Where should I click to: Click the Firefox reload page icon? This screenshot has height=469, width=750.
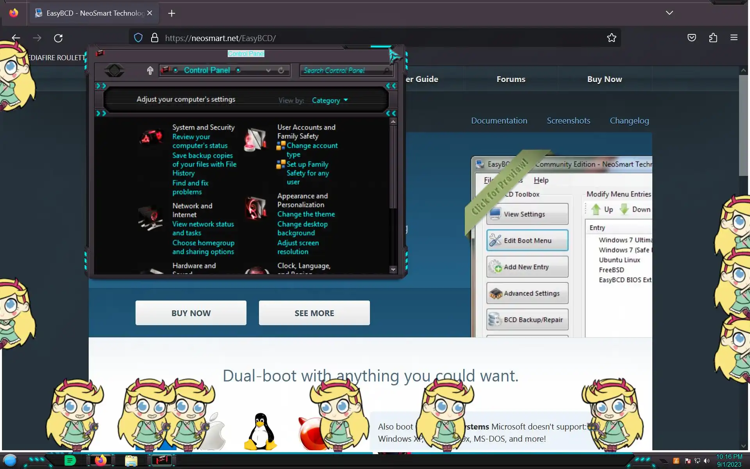tap(58, 38)
